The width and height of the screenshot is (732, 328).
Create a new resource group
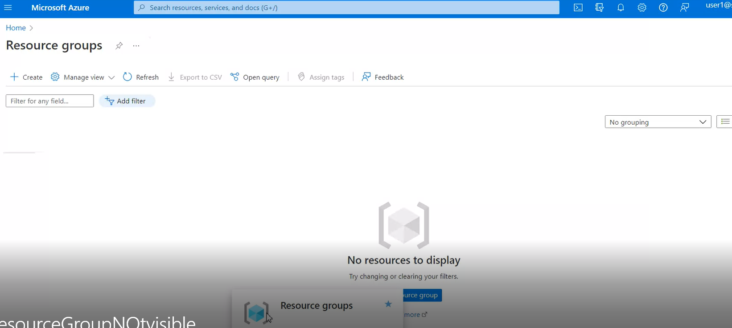point(26,77)
